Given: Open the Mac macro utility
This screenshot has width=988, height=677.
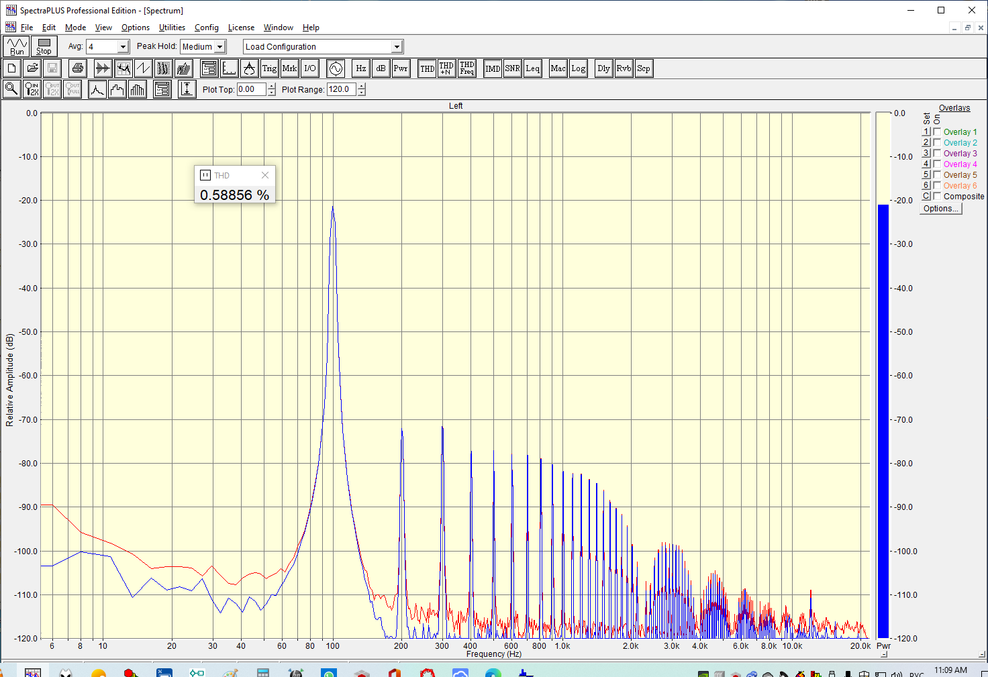Looking at the screenshot, I should coord(558,68).
